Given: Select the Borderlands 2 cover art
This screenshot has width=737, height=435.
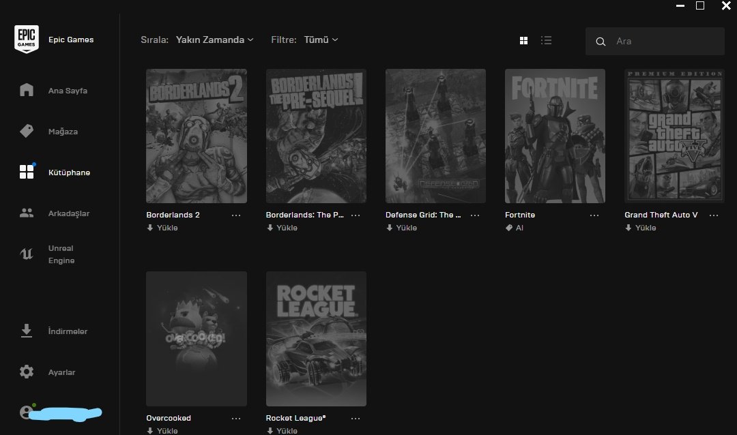Looking at the screenshot, I should click(x=197, y=136).
